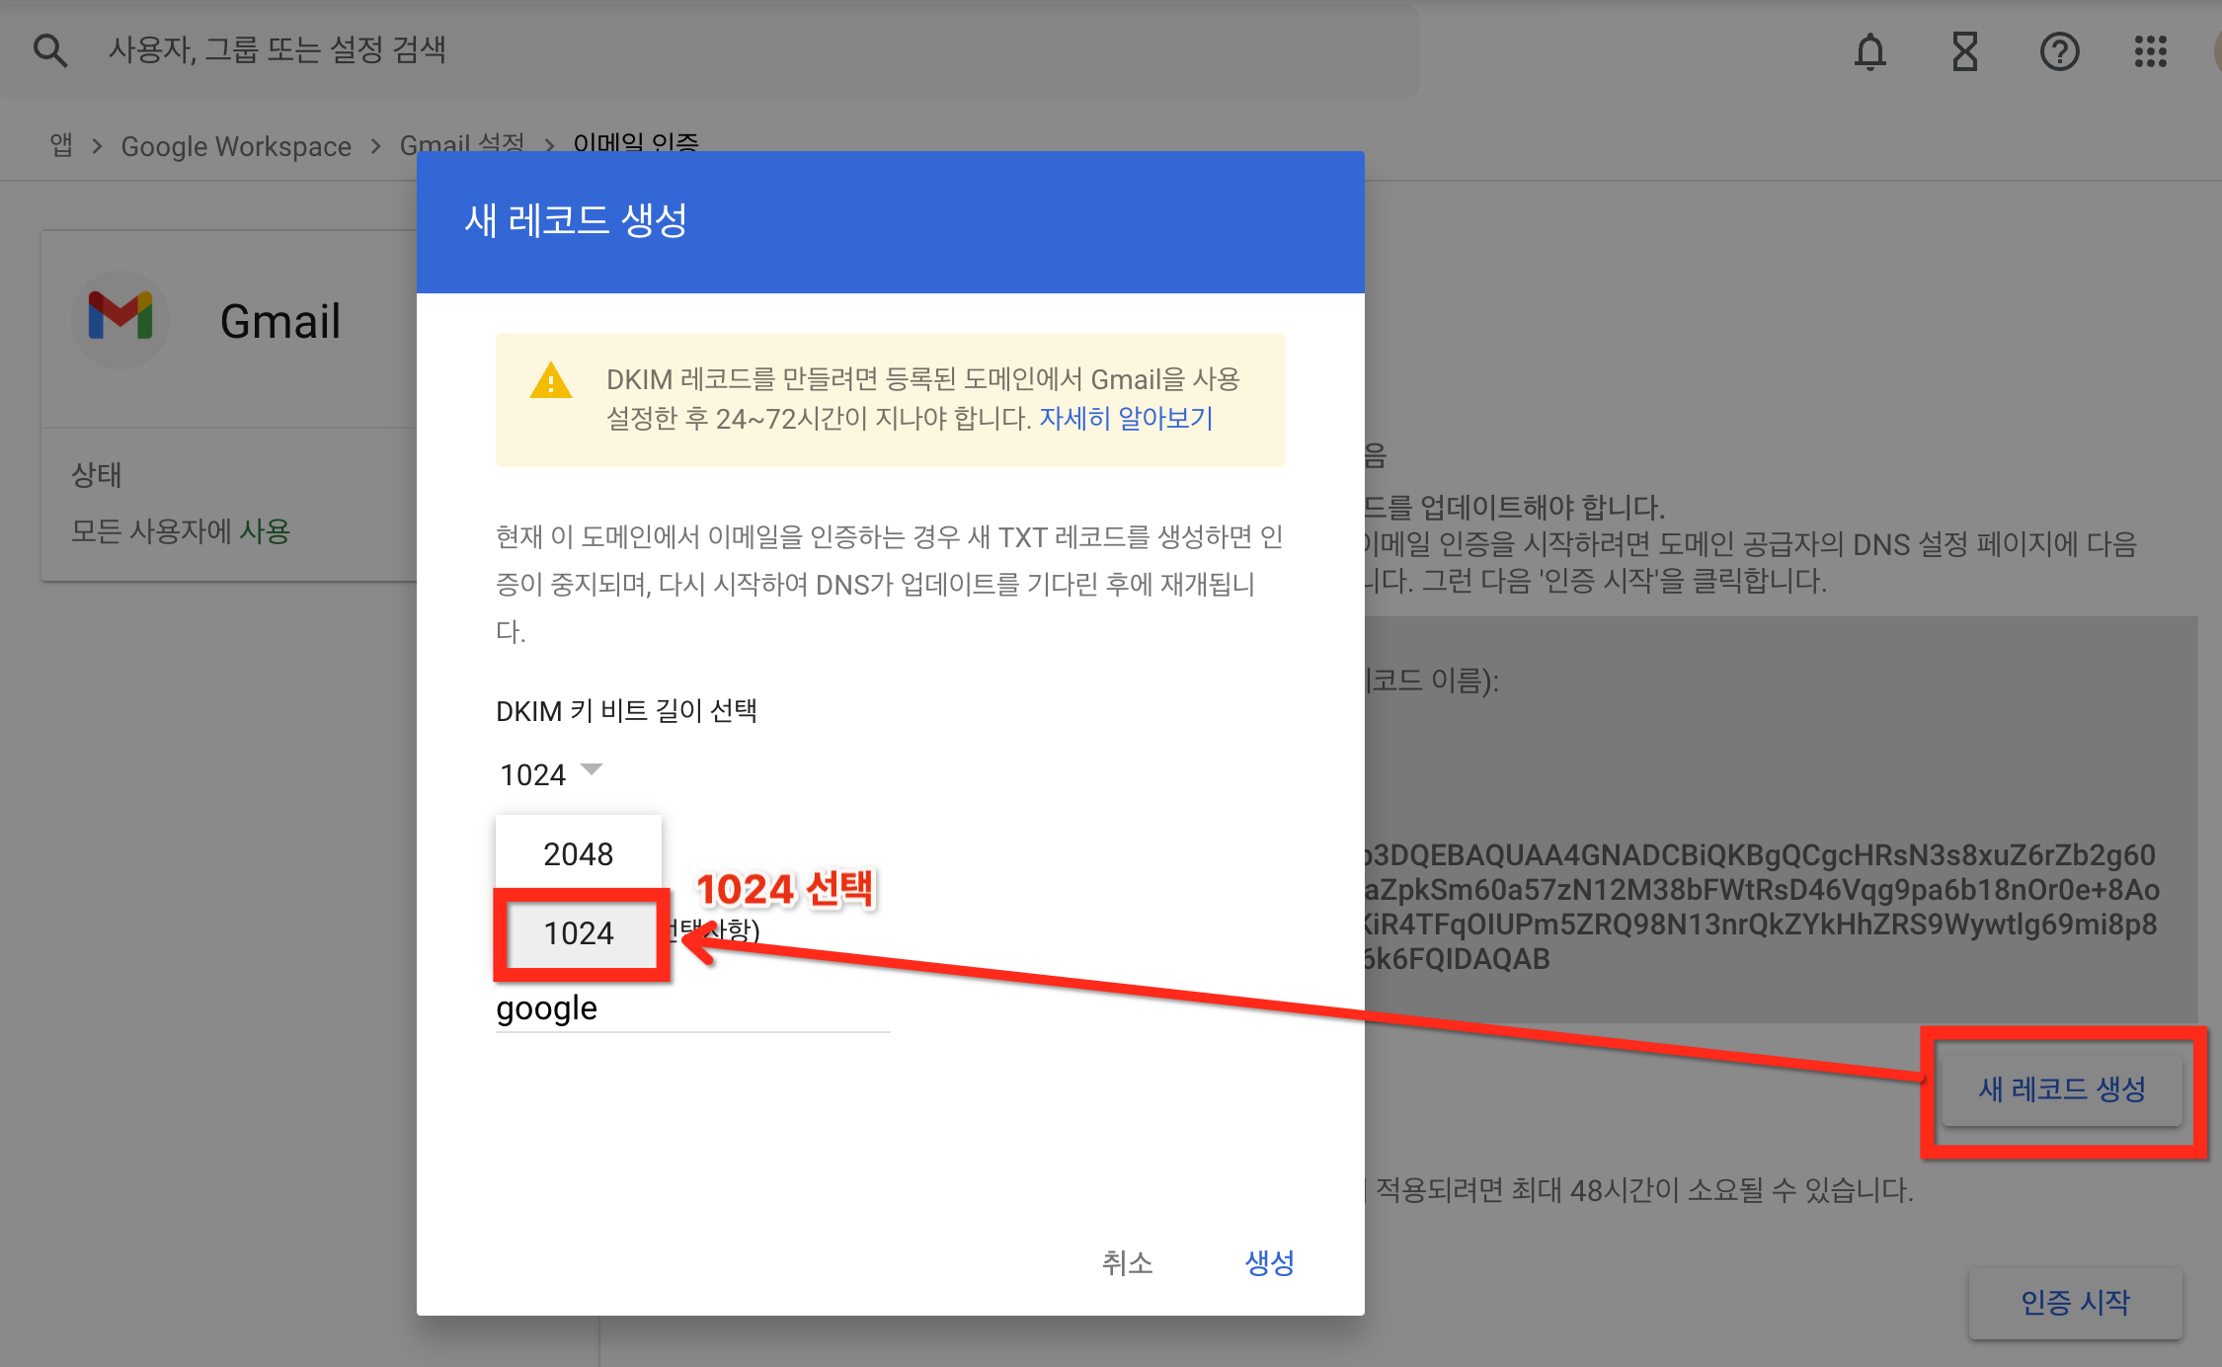Click the 자세히 알아보기 link
Image resolution: width=2222 pixels, height=1367 pixels.
[1125, 419]
